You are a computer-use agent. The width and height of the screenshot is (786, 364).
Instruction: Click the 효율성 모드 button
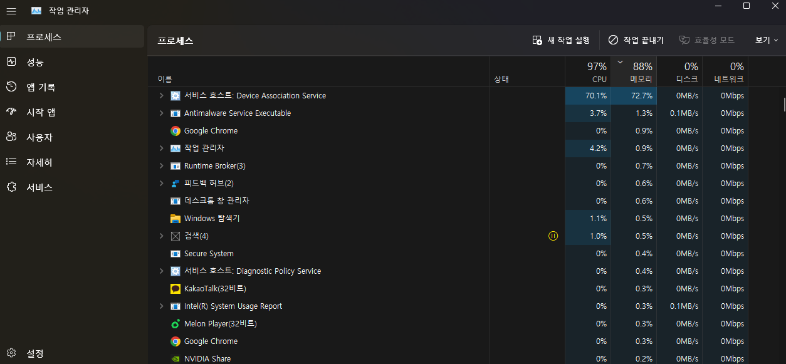click(706, 40)
